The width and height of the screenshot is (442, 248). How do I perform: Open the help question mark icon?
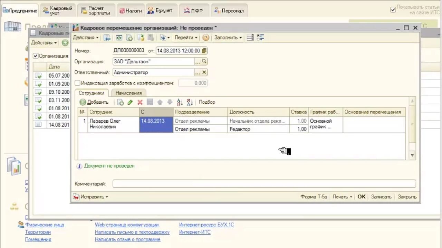[206, 38]
